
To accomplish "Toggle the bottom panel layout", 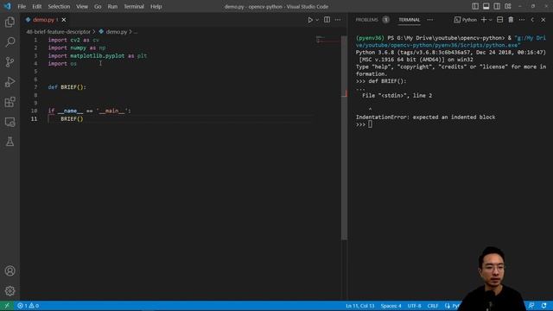I will coord(486,6).
